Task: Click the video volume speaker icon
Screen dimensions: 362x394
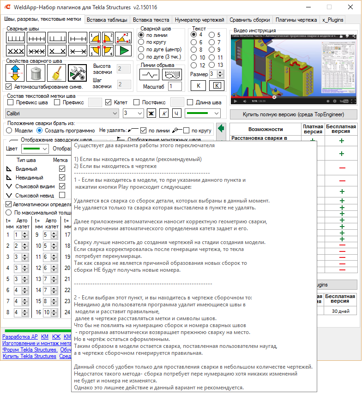Action: 245,101
